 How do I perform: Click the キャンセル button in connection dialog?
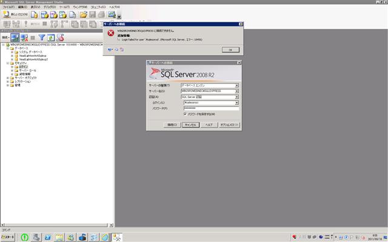point(190,125)
